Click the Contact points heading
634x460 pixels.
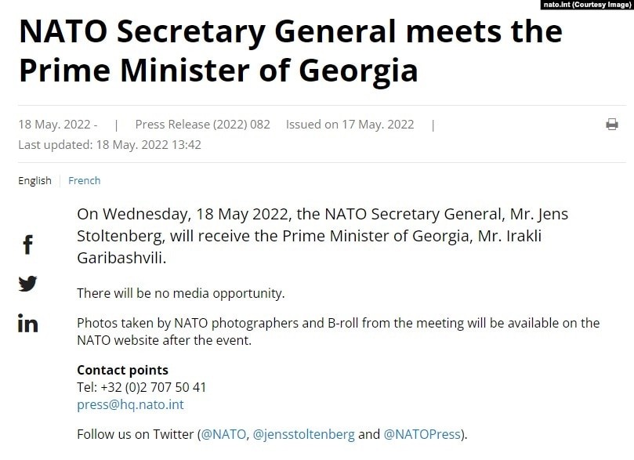point(122,370)
